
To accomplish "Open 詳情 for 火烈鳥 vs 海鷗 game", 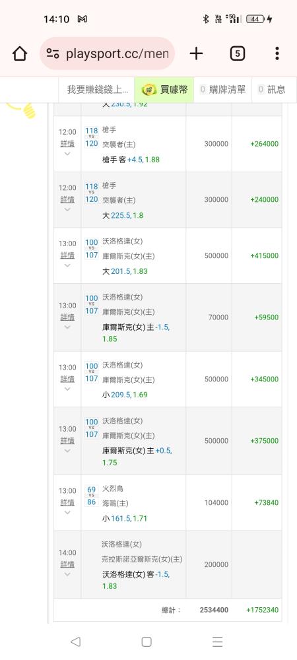I will (x=67, y=502).
